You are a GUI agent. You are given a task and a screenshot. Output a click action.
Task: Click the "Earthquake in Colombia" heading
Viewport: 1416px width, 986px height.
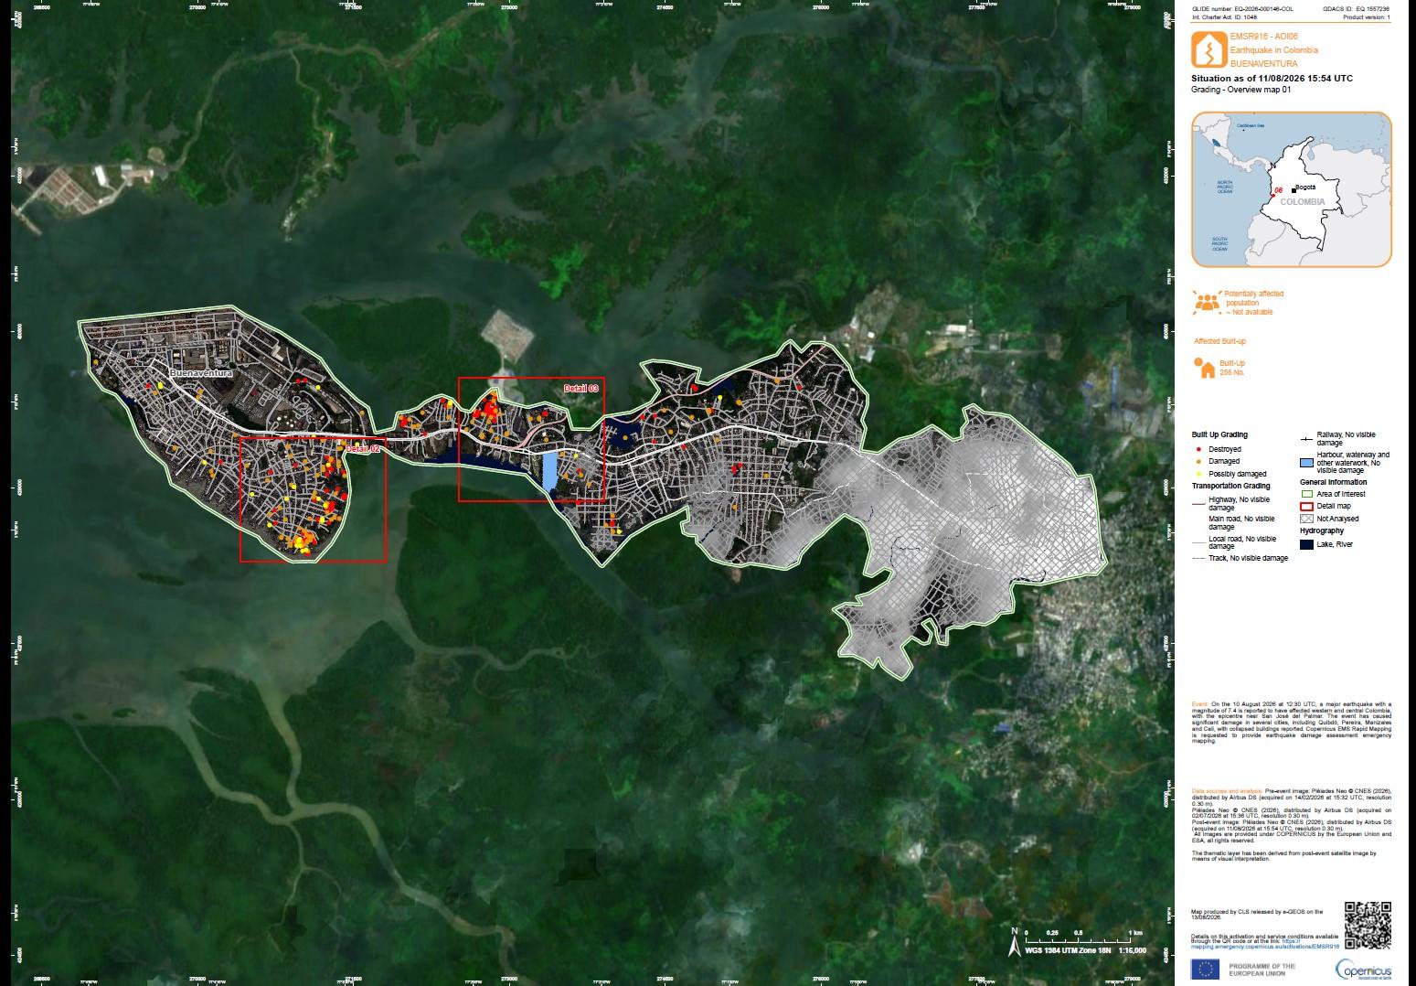(1274, 50)
